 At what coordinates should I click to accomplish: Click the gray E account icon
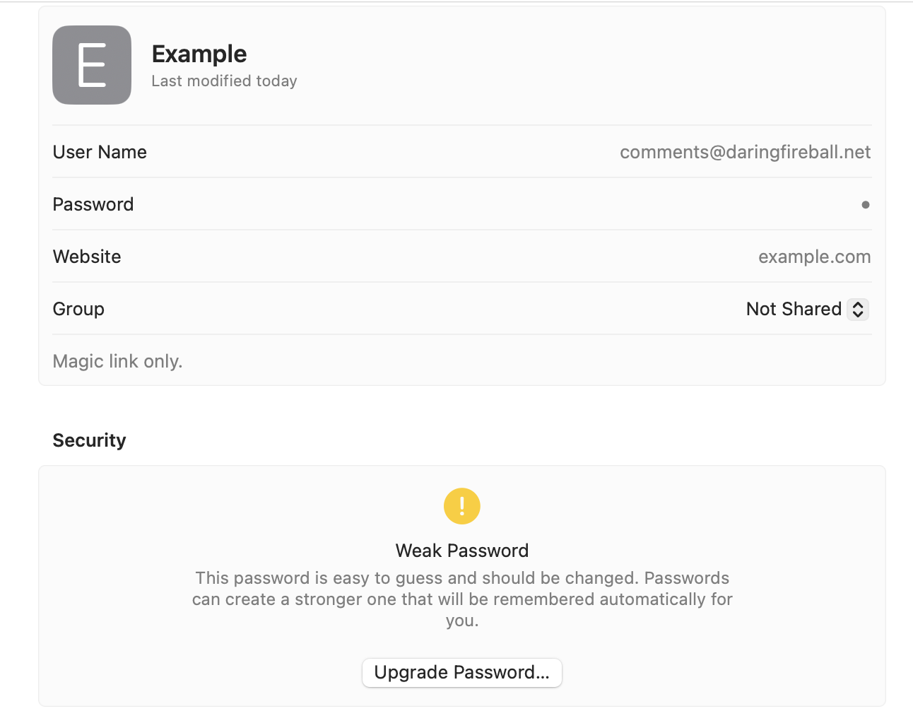[x=92, y=65]
